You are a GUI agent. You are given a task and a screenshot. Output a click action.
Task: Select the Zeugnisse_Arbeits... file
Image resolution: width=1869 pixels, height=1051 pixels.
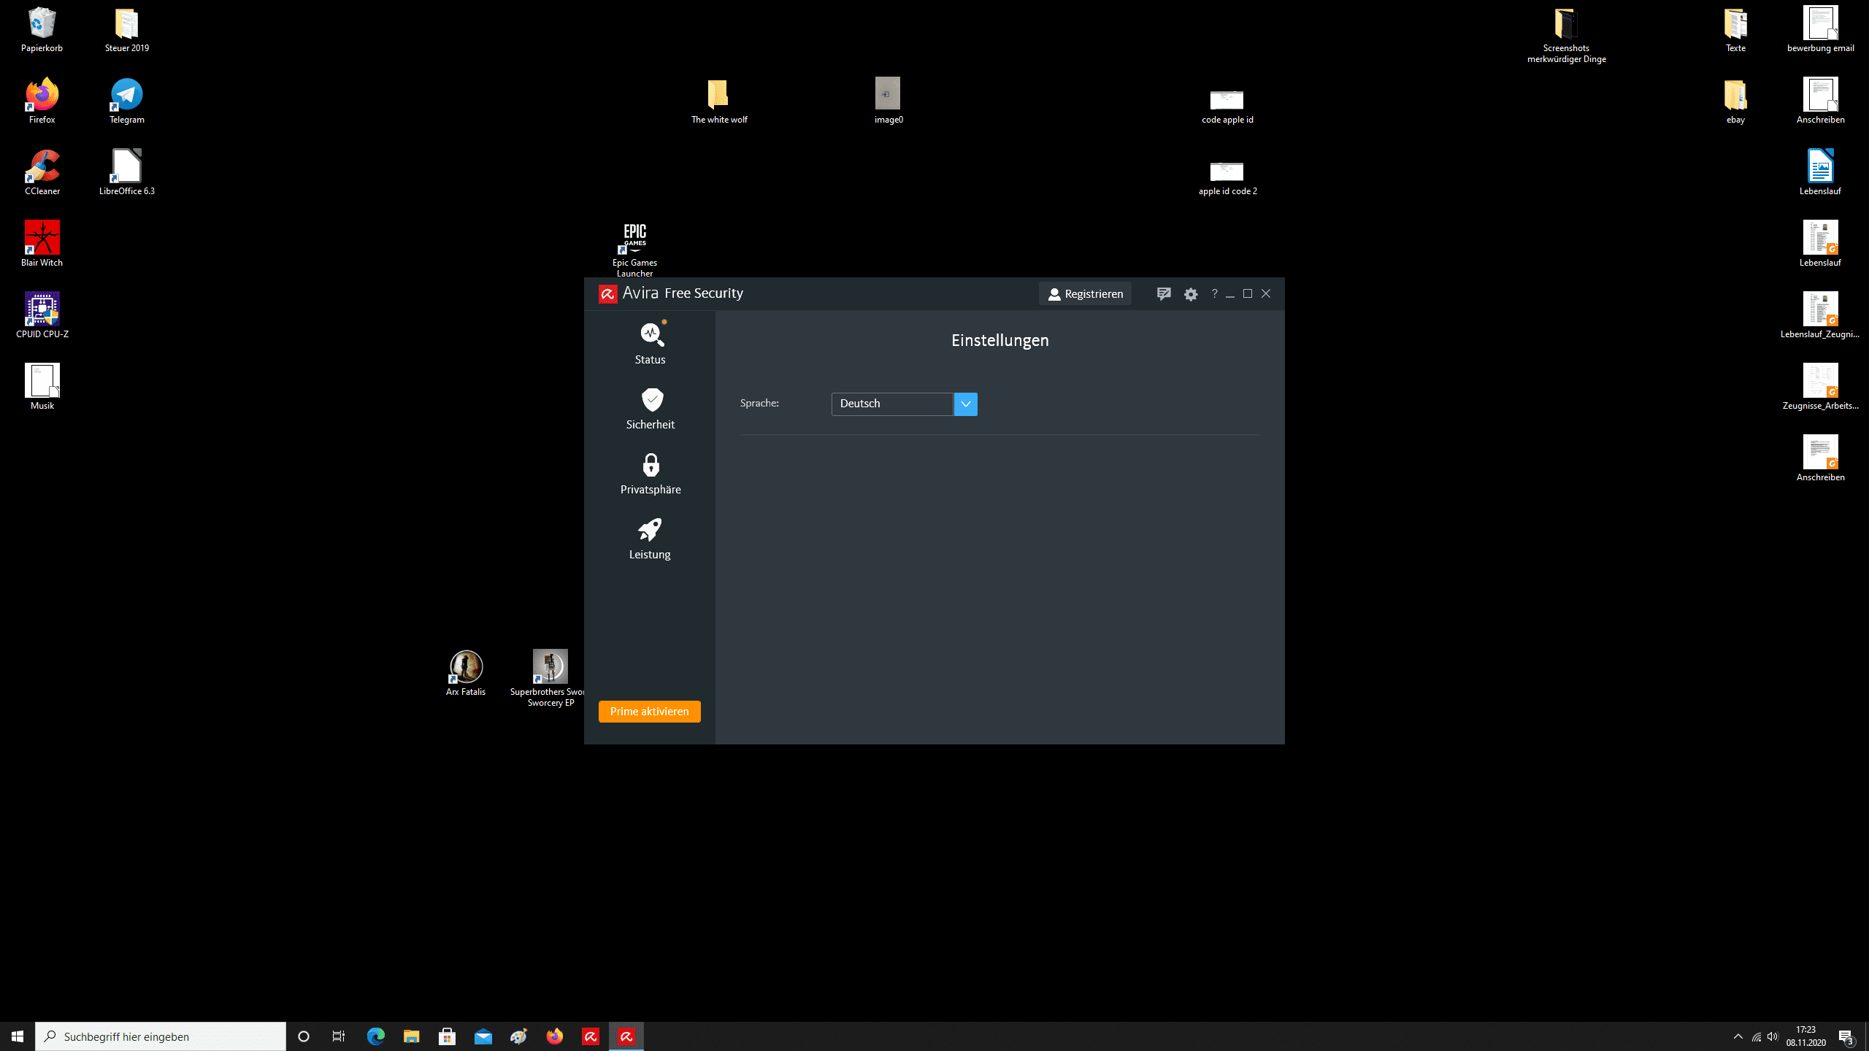tap(1820, 388)
